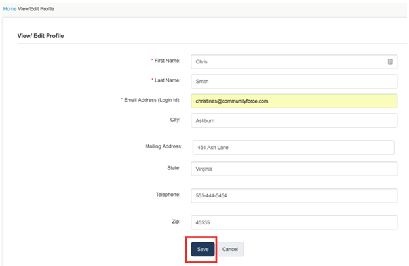Click the View/ Edit Profile heading
The width and height of the screenshot is (409, 266).
pos(41,36)
